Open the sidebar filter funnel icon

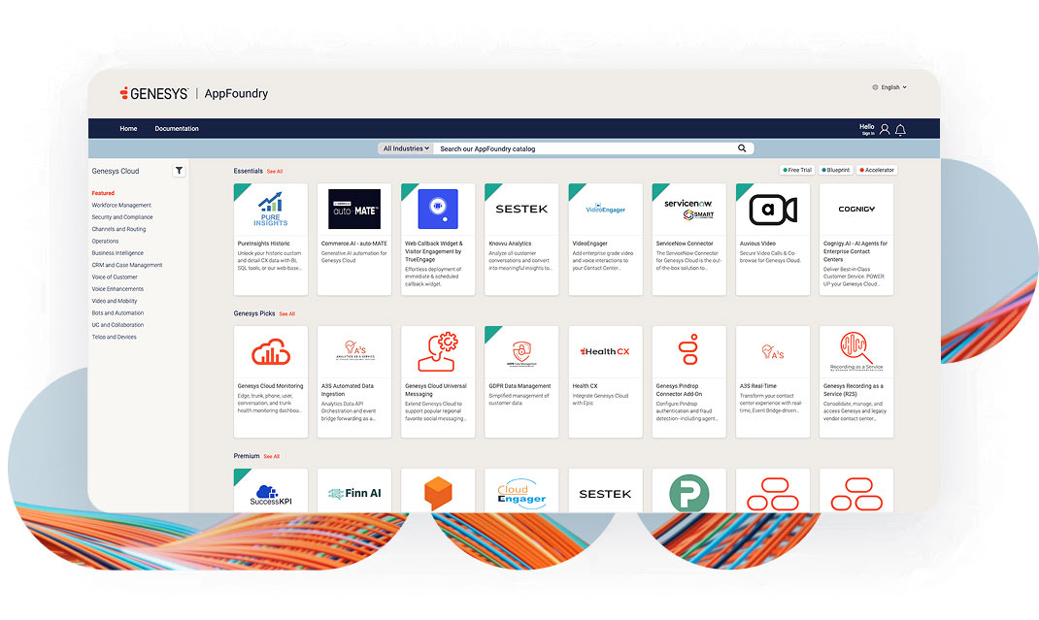coord(179,171)
